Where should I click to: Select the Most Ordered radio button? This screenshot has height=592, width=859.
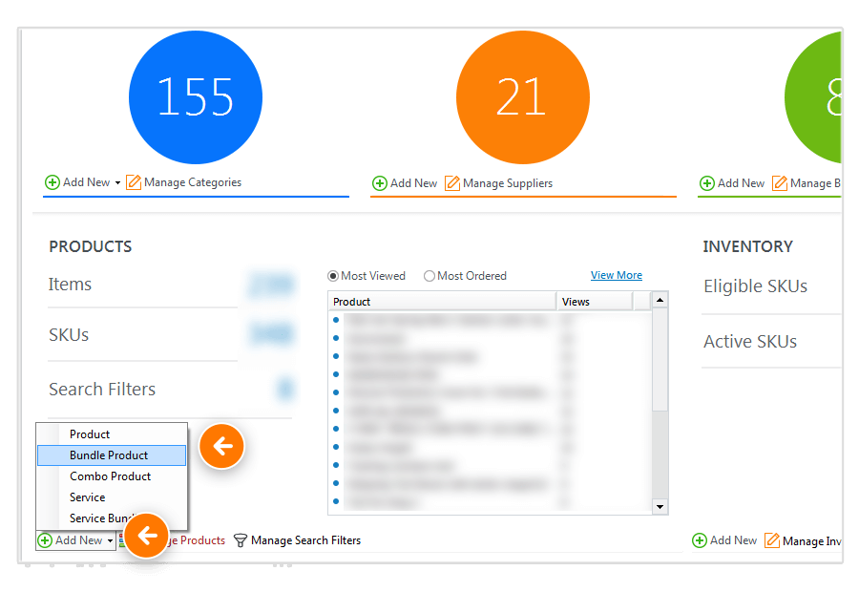[x=429, y=276]
